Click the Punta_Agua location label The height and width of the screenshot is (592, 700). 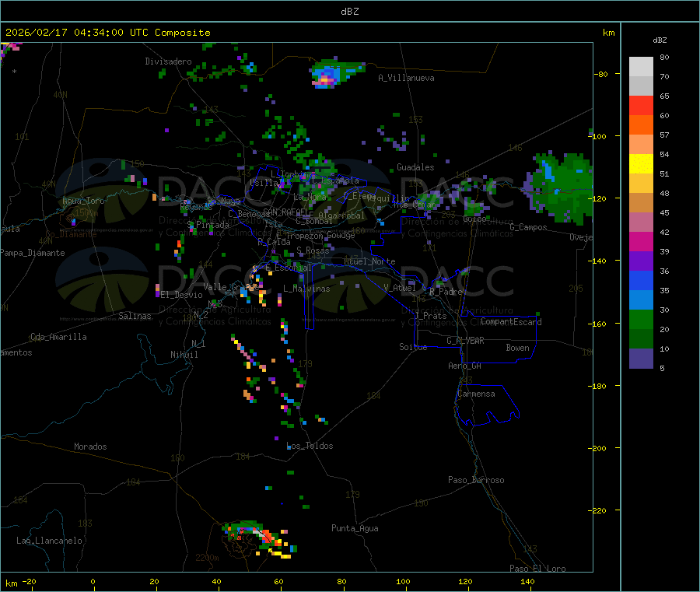point(355,528)
